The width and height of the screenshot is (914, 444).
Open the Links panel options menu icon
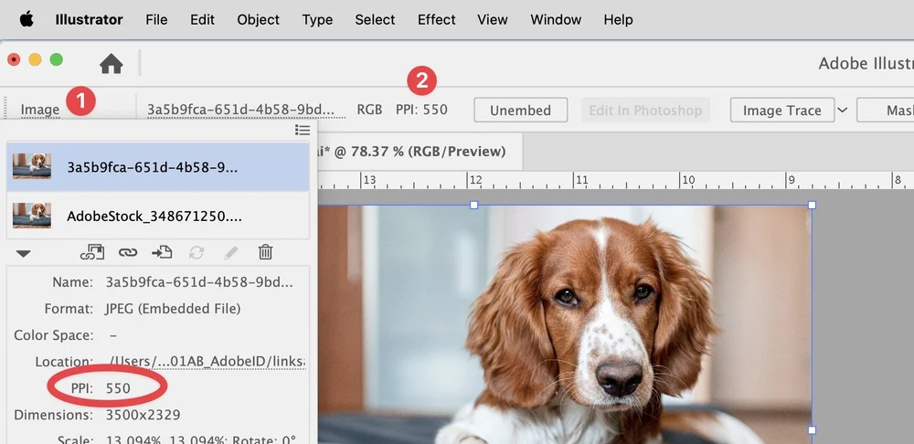[x=302, y=130]
